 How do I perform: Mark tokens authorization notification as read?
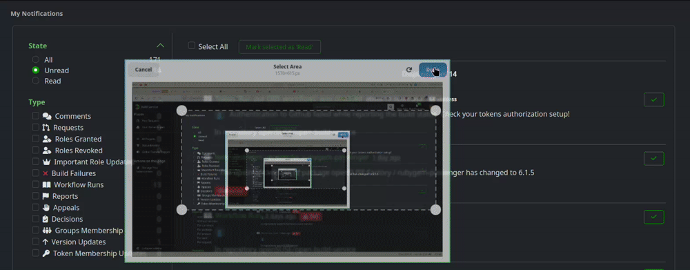653,100
